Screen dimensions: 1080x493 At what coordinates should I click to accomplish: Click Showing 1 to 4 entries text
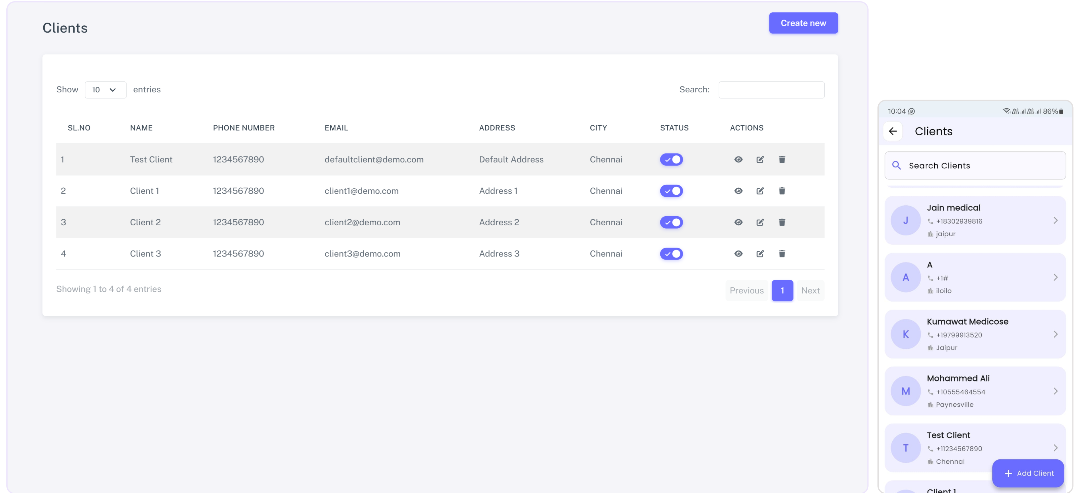pyautogui.click(x=109, y=289)
